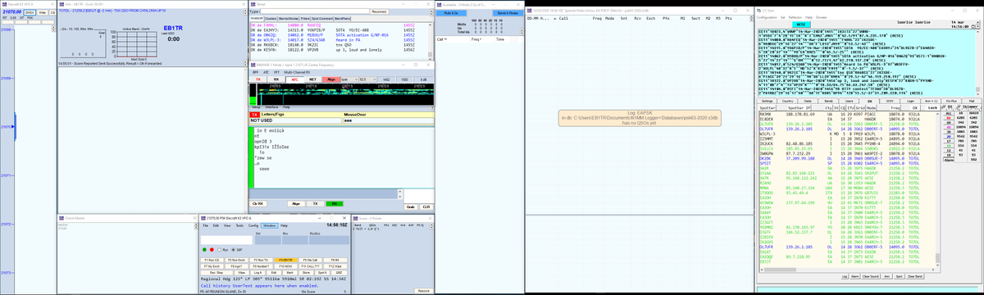
Task: Open the WWV tab in CC User
Action: click(x=889, y=101)
